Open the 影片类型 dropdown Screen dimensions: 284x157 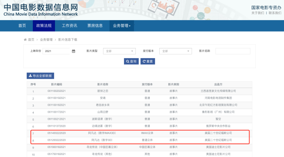[119, 51]
